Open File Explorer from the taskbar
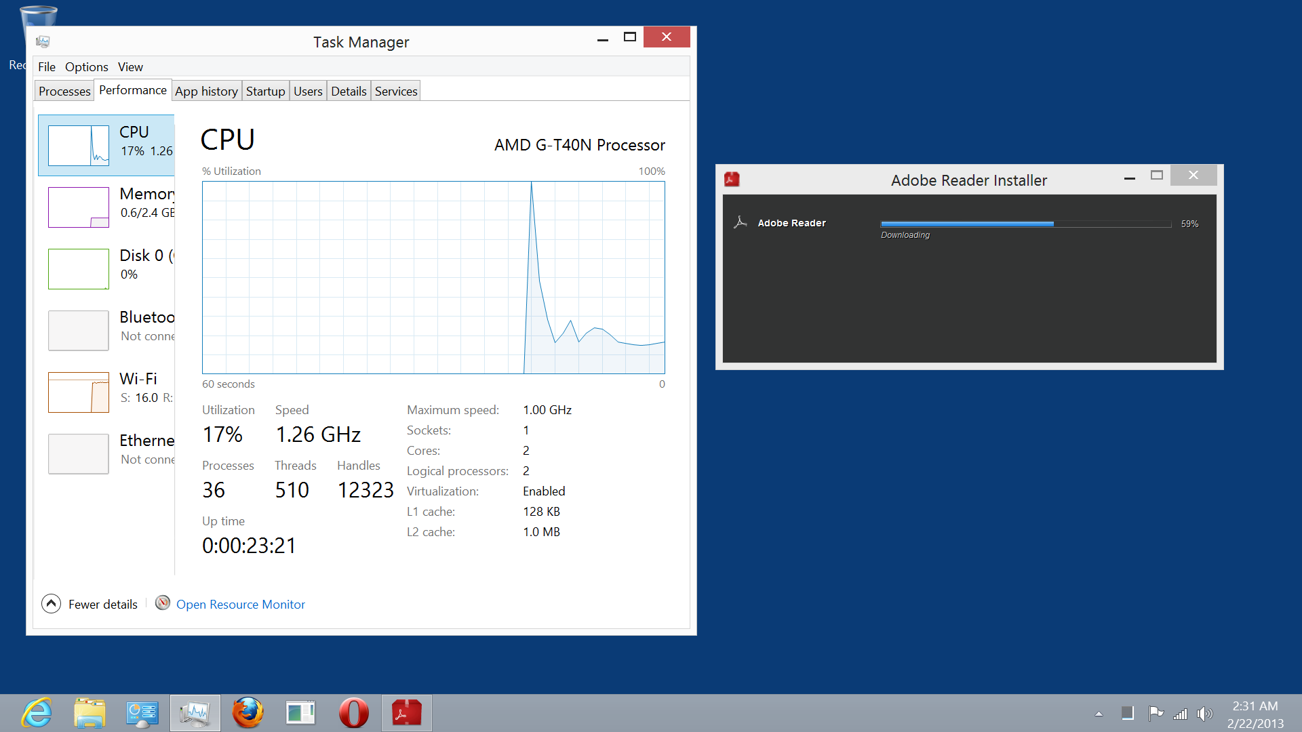The image size is (1302, 732). click(x=90, y=713)
